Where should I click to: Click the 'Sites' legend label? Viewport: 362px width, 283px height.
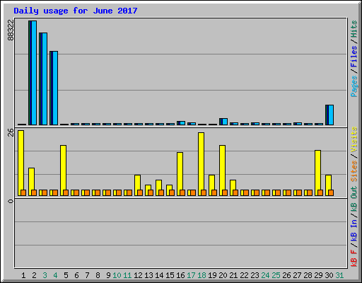(354, 171)
